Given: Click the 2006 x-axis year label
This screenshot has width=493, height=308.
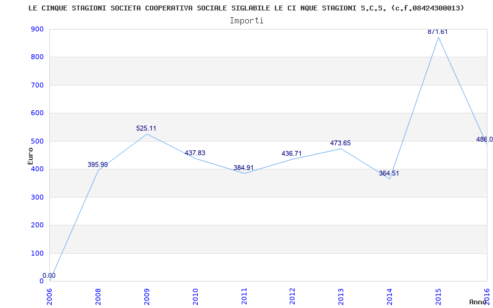Looking at the screenshot, I should [x=50, y=296].
